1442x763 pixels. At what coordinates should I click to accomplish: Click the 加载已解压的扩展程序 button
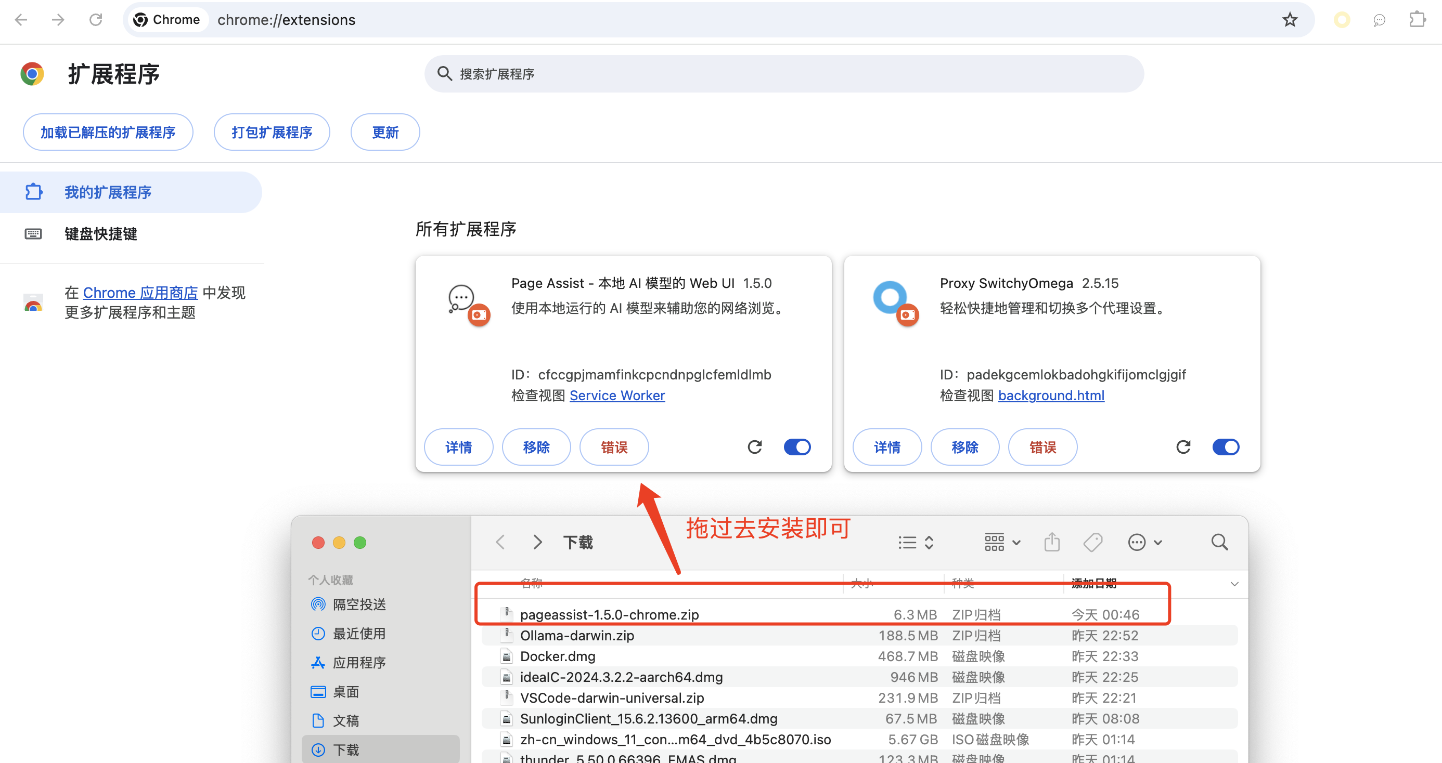(x=108, y=133)
